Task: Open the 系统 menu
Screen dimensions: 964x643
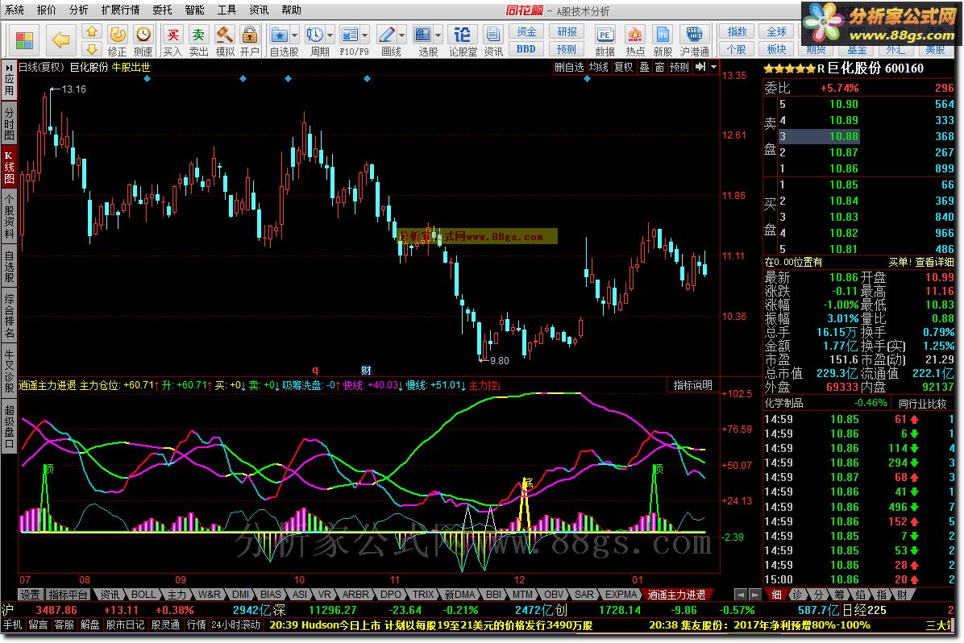Action: pos(15,10)
